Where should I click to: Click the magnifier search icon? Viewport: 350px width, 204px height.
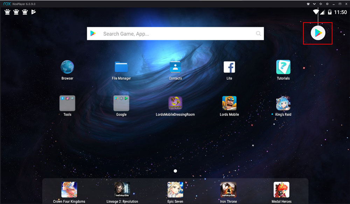[259, 34]
